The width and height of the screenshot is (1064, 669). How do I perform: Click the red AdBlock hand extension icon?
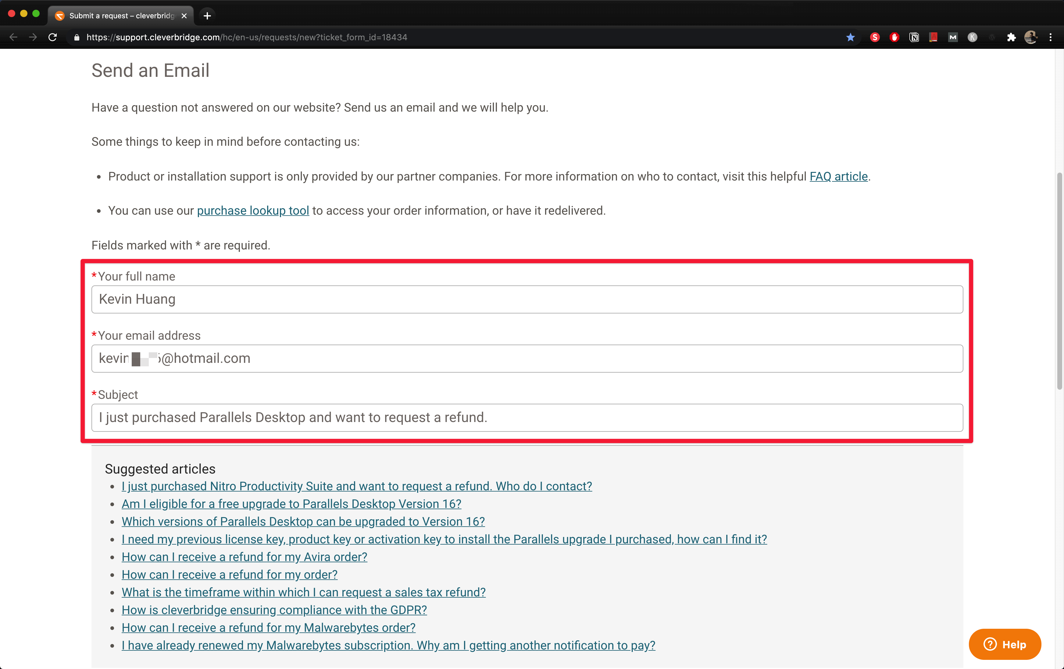[x=894, y=38]
